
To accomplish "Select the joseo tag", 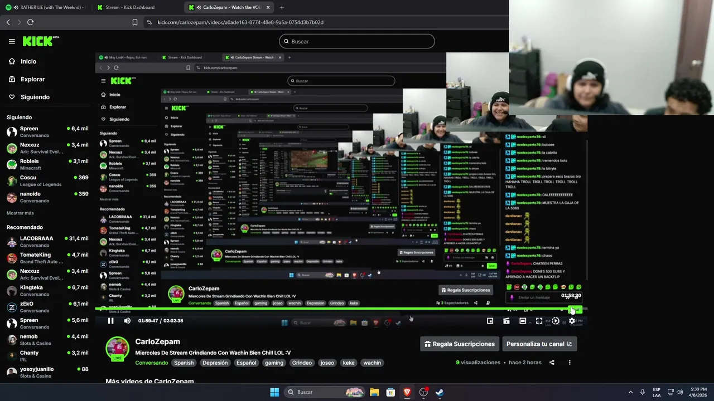I will (327, 363).
